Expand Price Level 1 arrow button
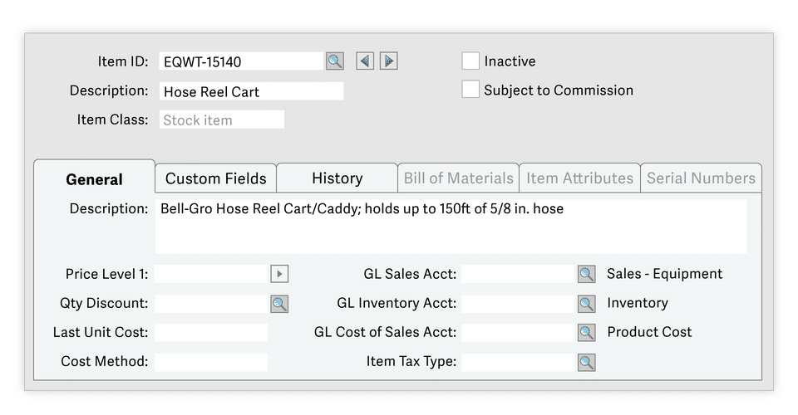This screenshot has width=798, height=415. tap(279, 274)
